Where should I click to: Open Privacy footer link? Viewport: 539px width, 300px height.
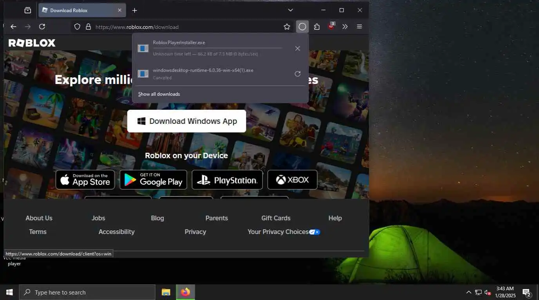pos(195,232)
